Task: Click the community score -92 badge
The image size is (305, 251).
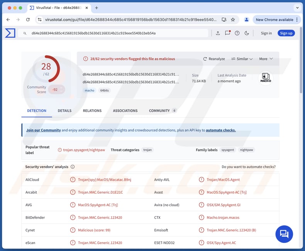Action: (x=56, y=89)
